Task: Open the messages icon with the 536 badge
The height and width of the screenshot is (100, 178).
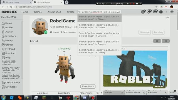Action: point(155,12)
